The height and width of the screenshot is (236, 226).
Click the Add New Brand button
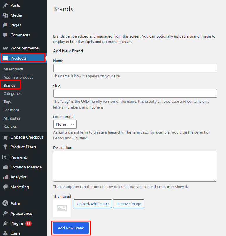[x=71, y=228]
